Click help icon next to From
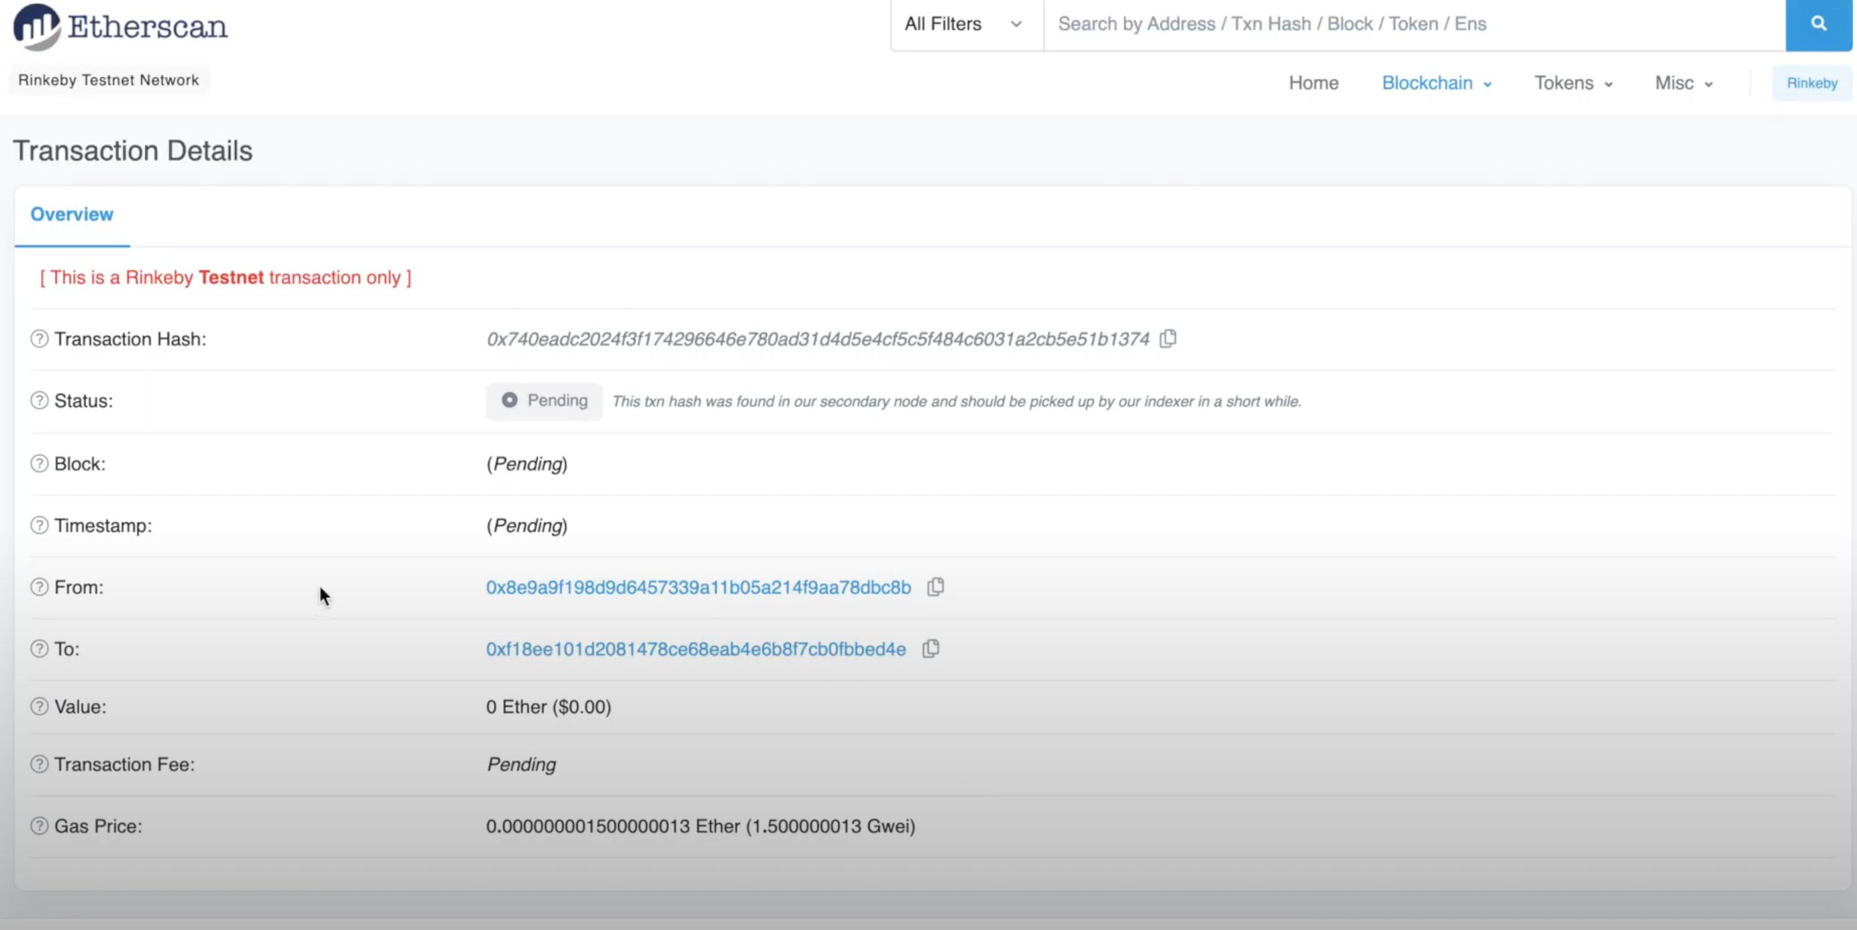This screenshot has width=1857, height=930. (40, 587)
